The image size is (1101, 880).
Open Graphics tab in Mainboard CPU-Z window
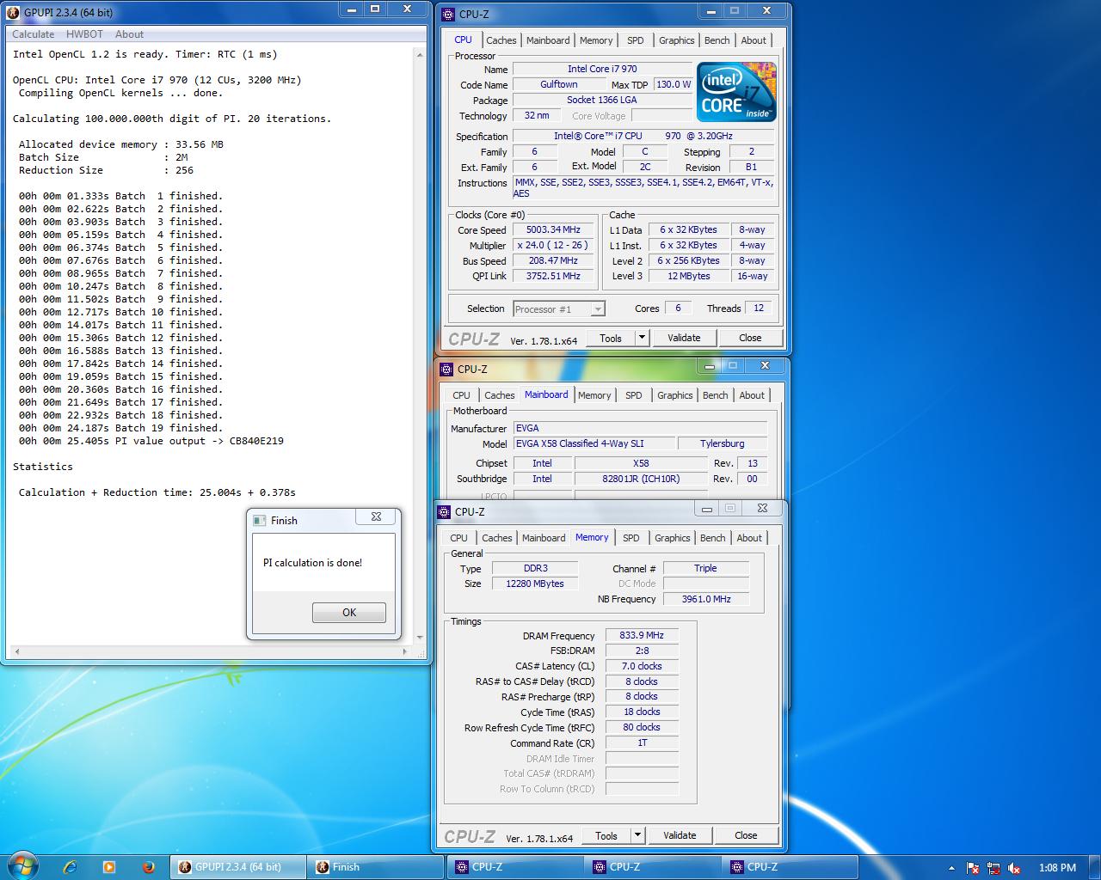pyautogui.click(x=675, y=395)
